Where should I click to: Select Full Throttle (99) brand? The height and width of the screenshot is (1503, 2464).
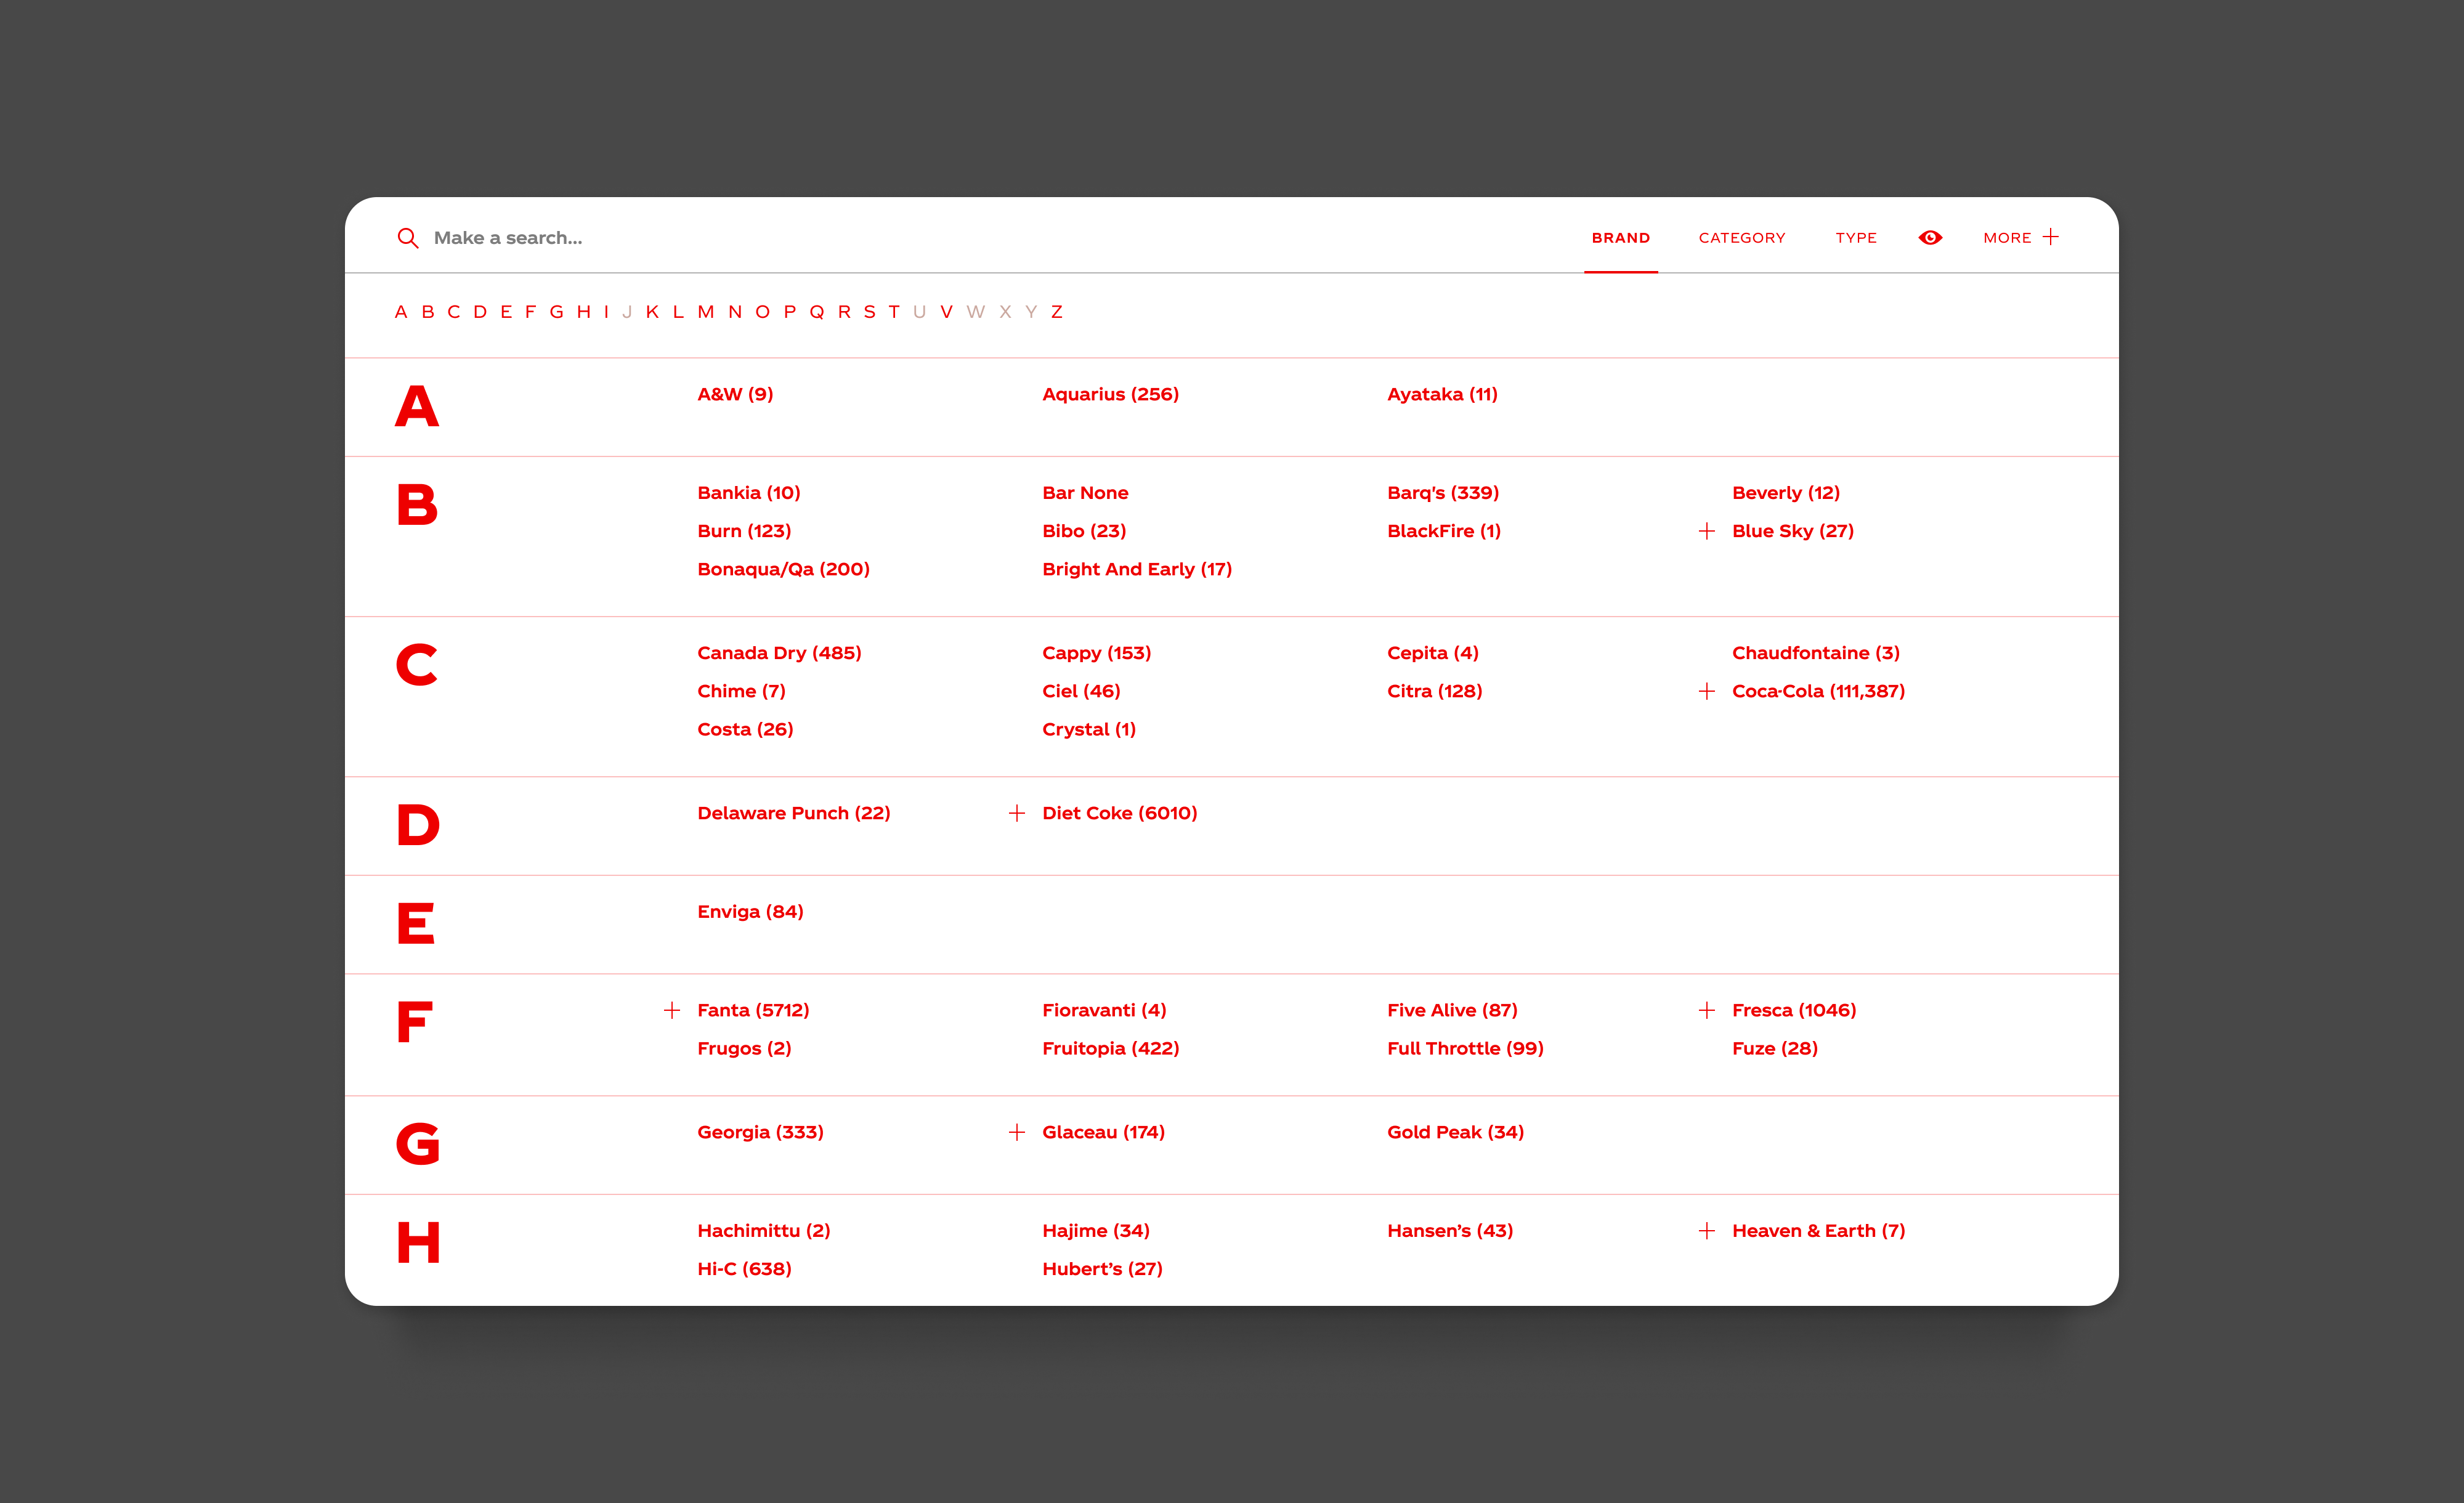coord(1465,1048)
